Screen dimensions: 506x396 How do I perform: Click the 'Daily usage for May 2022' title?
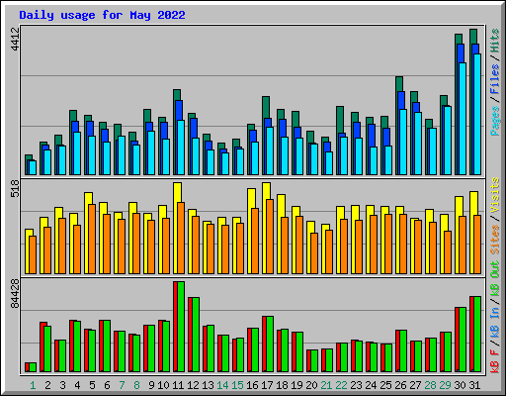click(x=102, y=15)
